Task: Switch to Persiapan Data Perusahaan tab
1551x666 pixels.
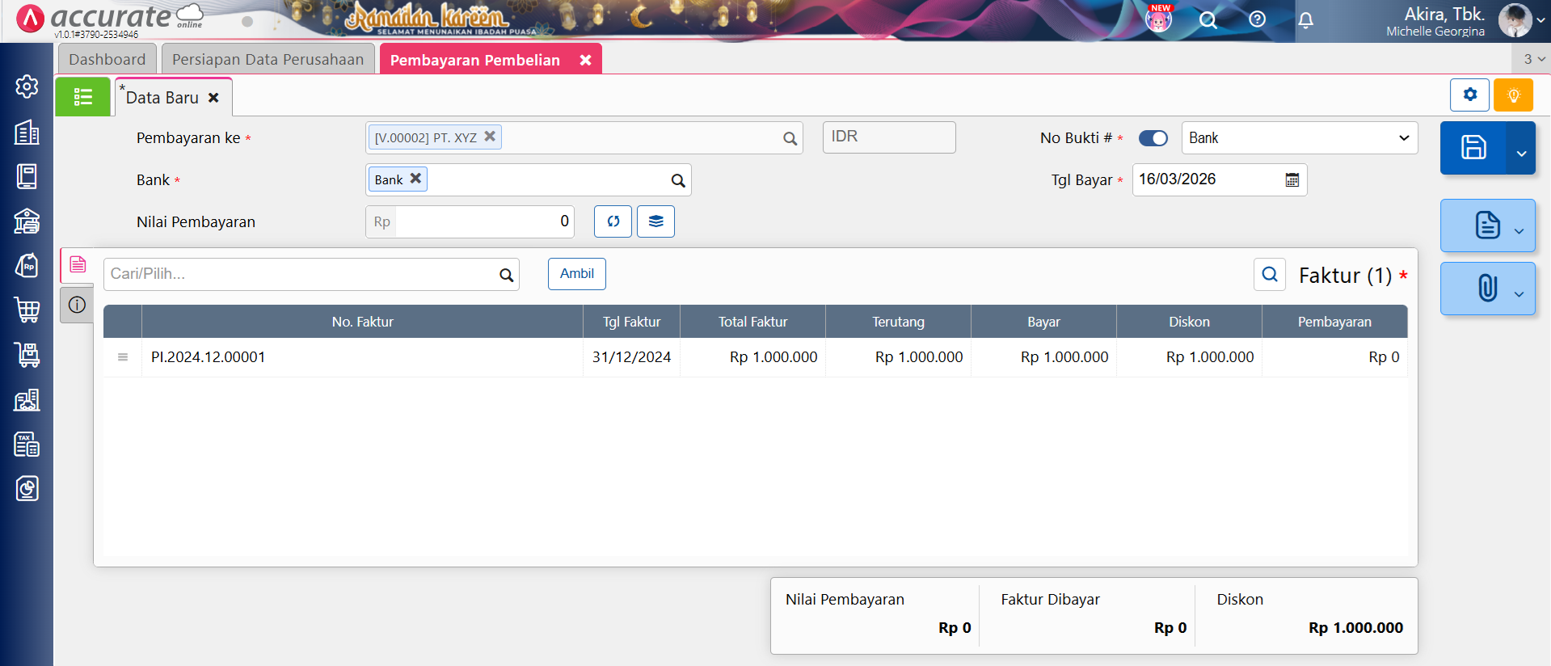Action: pos(268,60)
